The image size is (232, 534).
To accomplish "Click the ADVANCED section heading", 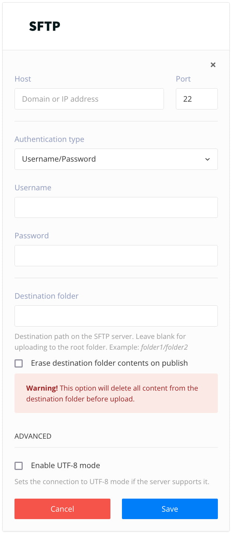I will (x=33, y=436).
